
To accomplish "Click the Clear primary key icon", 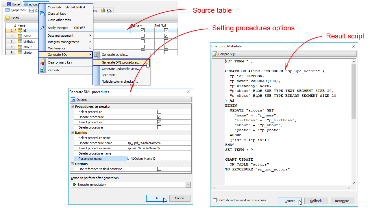I will pyautogui.click(x=42, y=62).
